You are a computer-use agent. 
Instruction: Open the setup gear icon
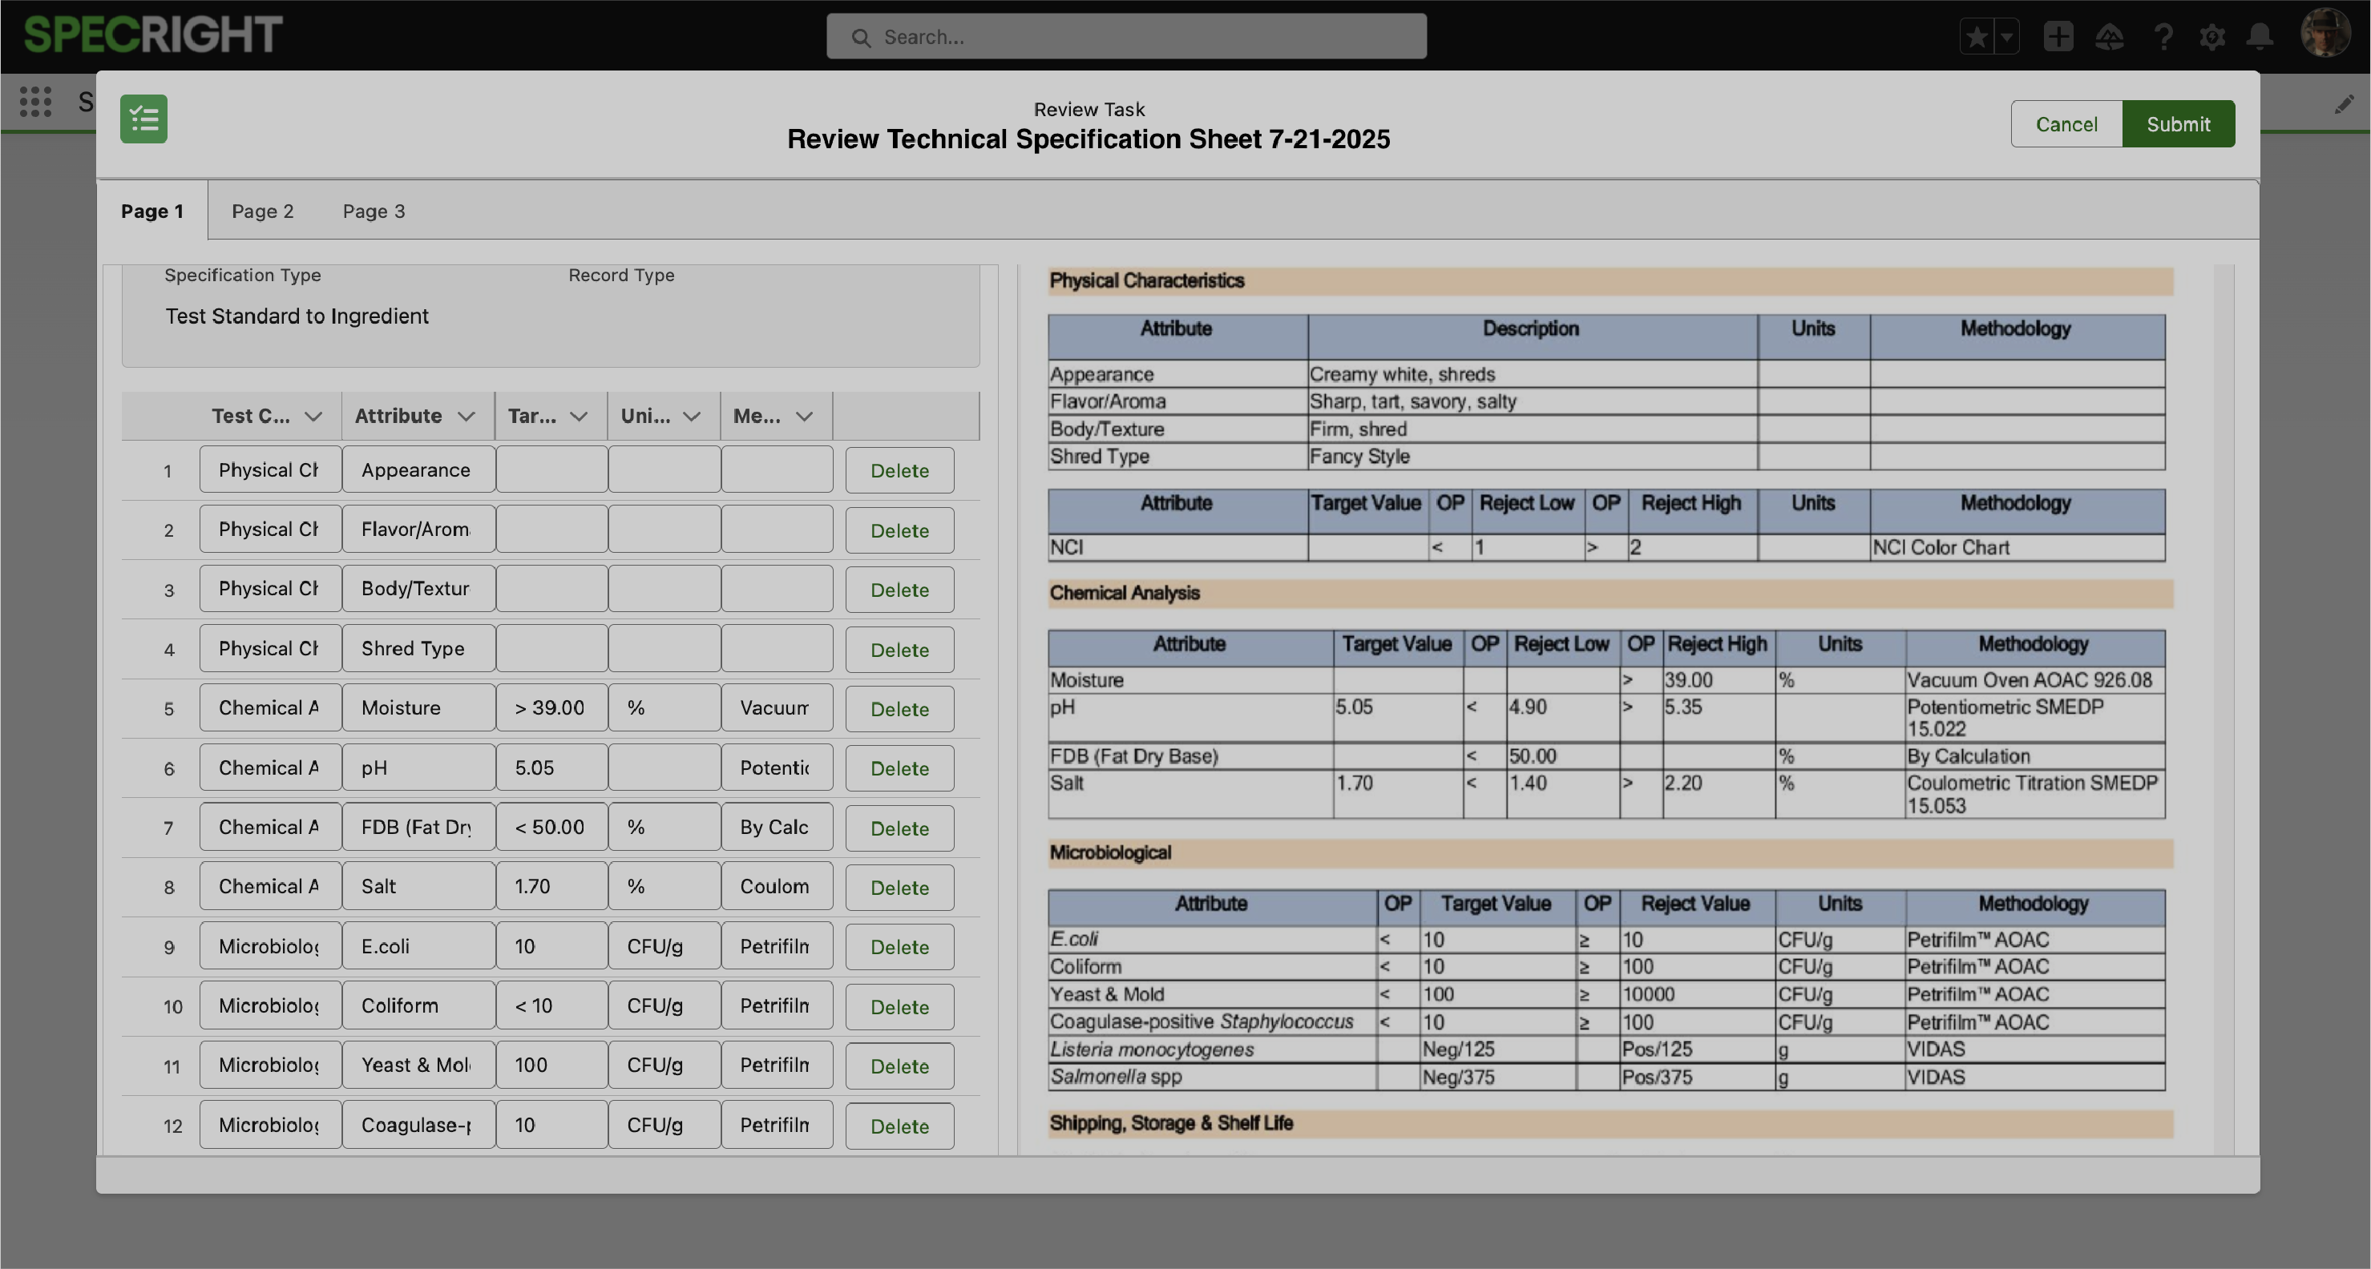pyautogui.click(x=2211, y=37)
